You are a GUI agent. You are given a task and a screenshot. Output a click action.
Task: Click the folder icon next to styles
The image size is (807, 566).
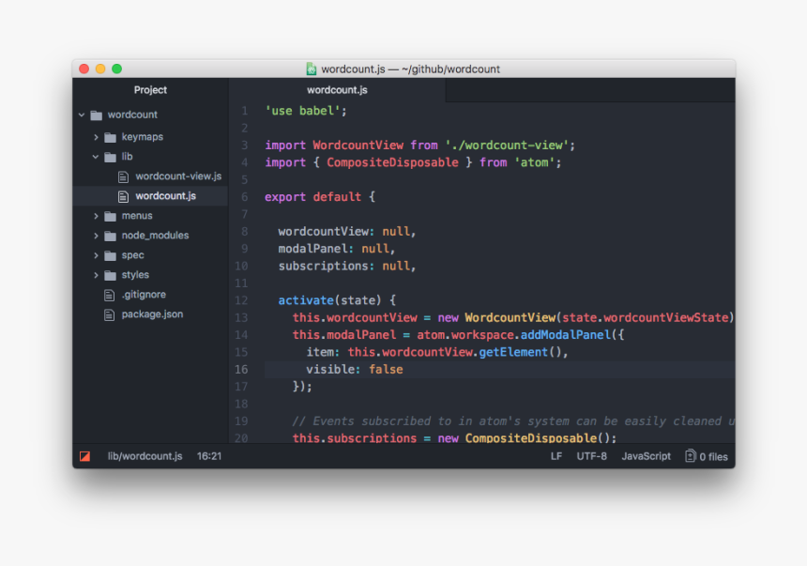pyautogui.click(x=110, y=274)
